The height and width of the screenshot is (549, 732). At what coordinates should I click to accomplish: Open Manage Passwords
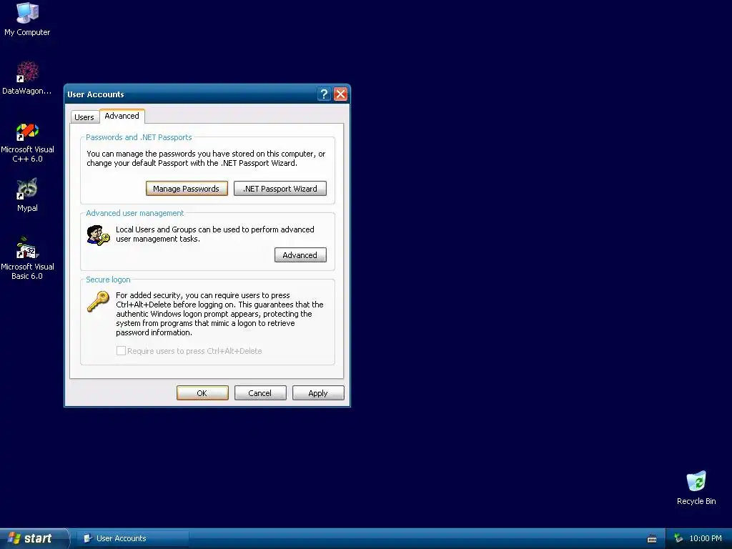click(187, 189)
